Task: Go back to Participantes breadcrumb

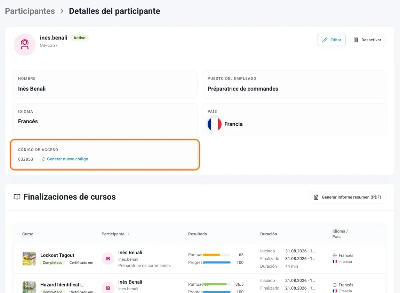Action: tap(30, 11)
